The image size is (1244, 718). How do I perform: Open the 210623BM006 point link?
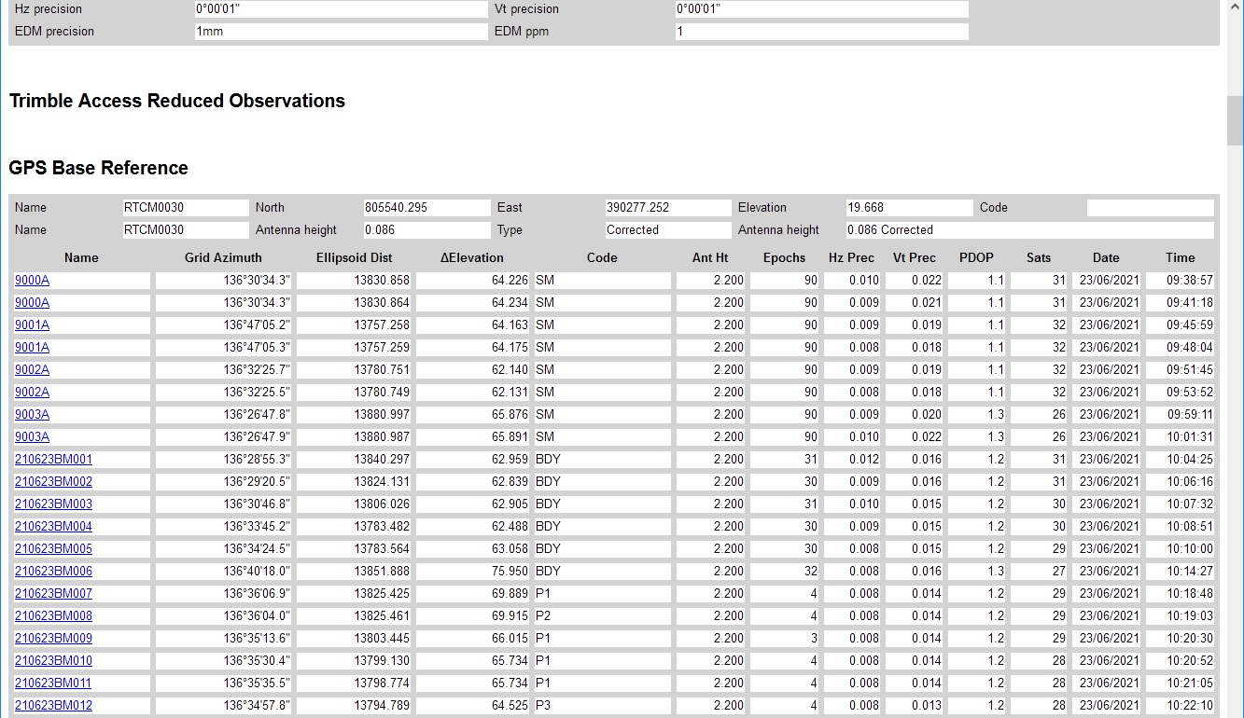[x=53, y=572]
